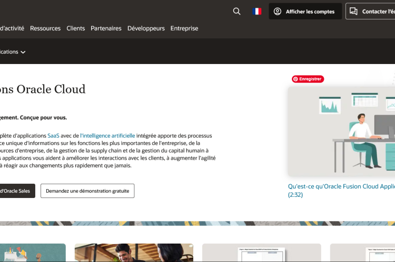This screenshot has width=395, height=262.
Task: Open the partially visible d'activité menu
Action: [x=12, y=28]
